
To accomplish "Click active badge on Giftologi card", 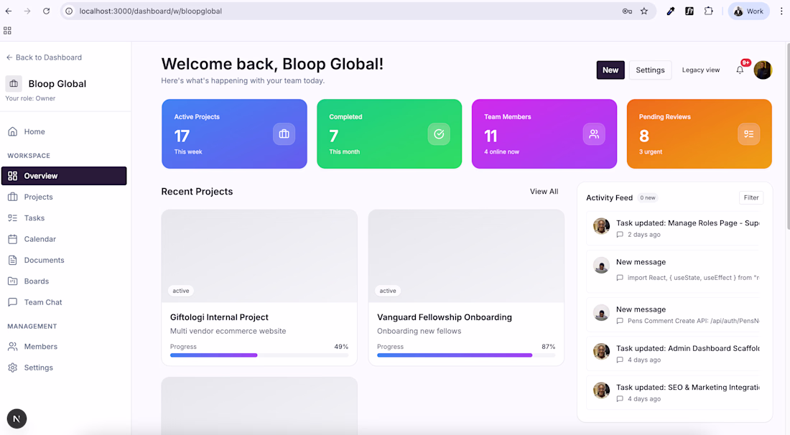I will pos(181,291).
